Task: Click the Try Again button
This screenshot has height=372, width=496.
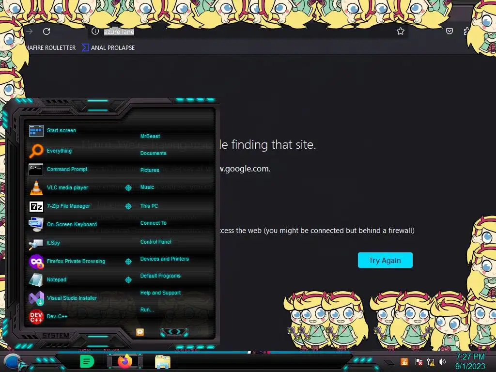Action: click(385, 260)
